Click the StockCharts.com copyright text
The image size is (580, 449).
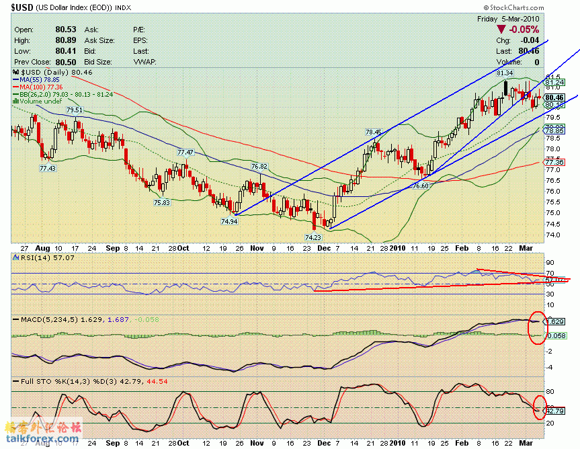click(513, 7)
